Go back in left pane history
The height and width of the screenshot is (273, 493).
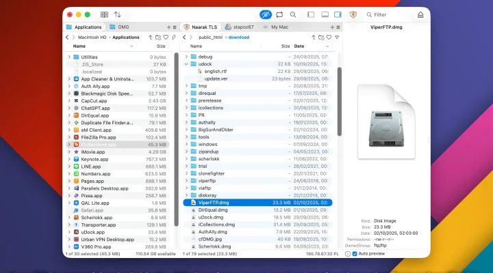click(x=67, y=38)
